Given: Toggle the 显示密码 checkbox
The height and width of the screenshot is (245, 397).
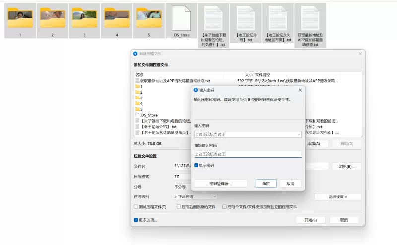Looking at the screenshot, I should coord(196,166).
